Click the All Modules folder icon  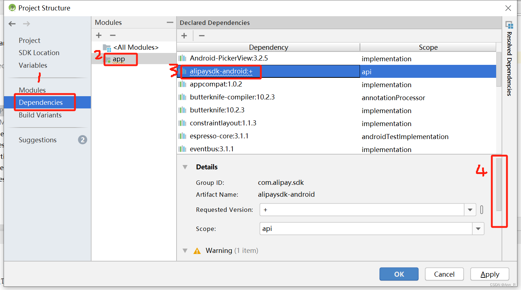(x=107, y=48)
